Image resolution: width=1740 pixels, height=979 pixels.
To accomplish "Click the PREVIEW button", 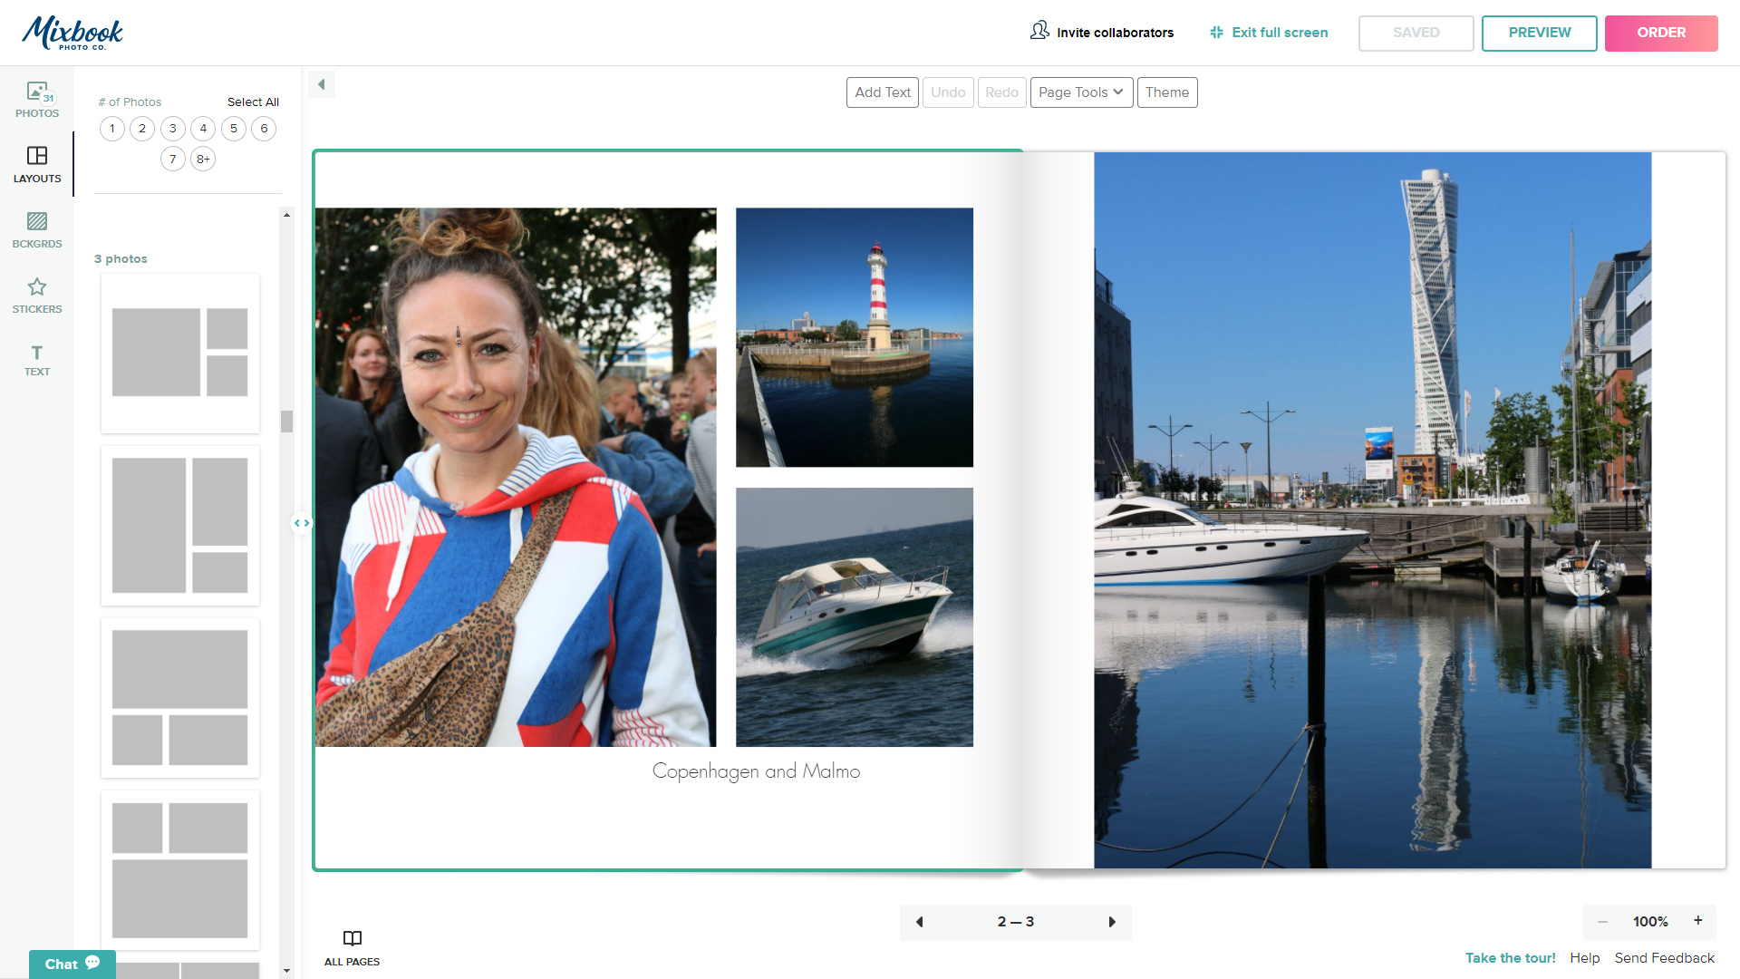I will coord(1539,33).
